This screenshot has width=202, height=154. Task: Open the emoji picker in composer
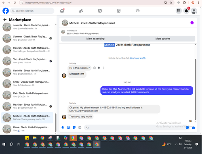pyautogui.click(x=187, y=127)
